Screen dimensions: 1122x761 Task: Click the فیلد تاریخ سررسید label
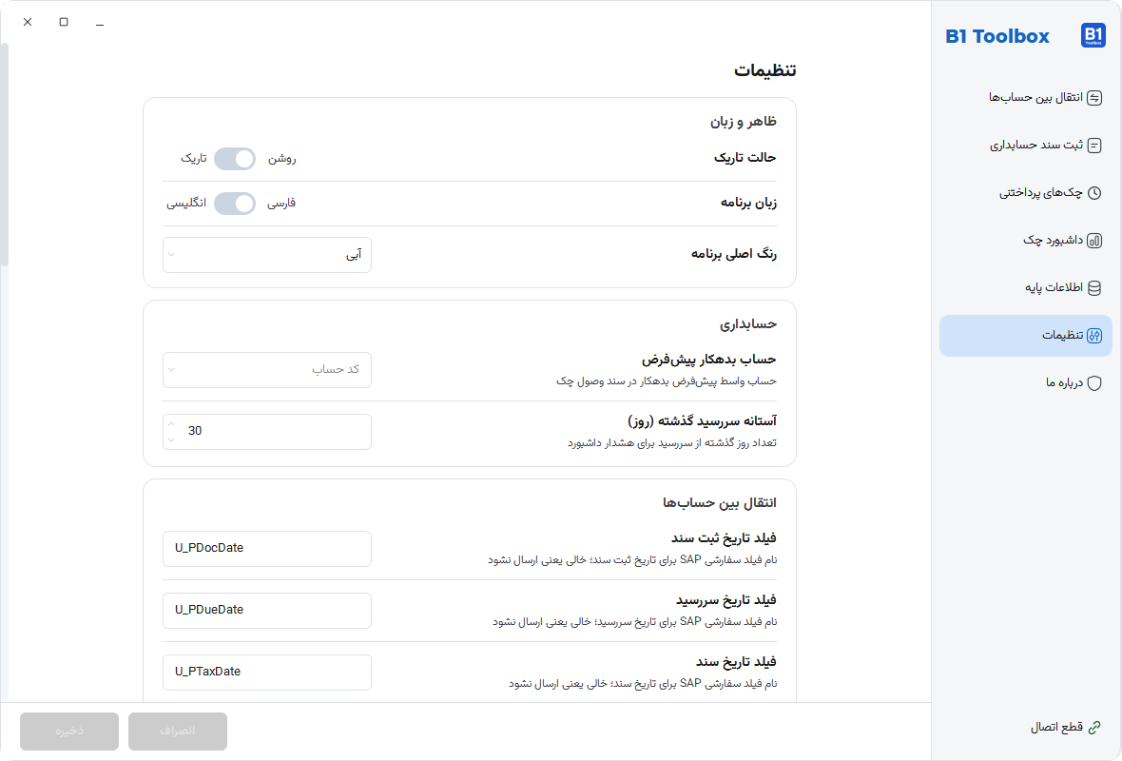click(x=726, y=600)
